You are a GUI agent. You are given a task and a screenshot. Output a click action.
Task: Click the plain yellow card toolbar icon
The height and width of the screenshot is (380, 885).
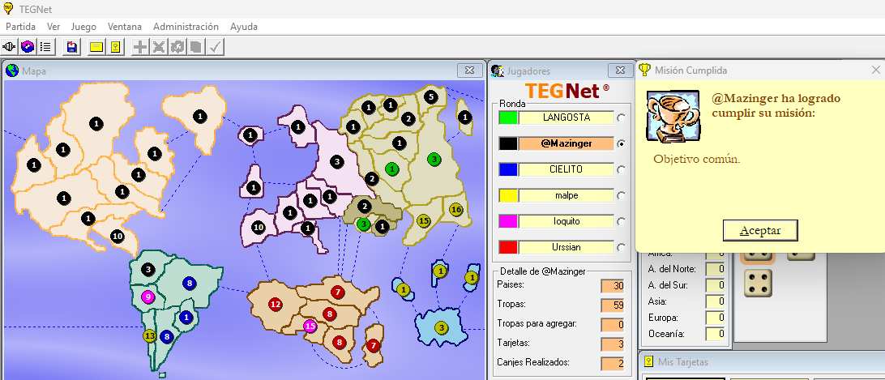coord(96,47)
